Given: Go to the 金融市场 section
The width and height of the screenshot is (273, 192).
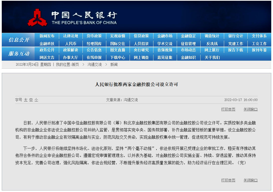Looking at the screenshot, I should pos(165,36).
